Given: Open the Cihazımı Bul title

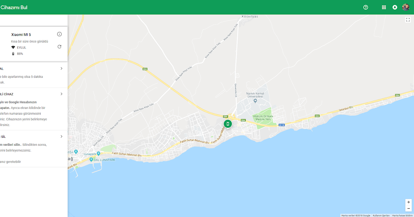Looking at the screenshot, I should click(x=14, y=7).
